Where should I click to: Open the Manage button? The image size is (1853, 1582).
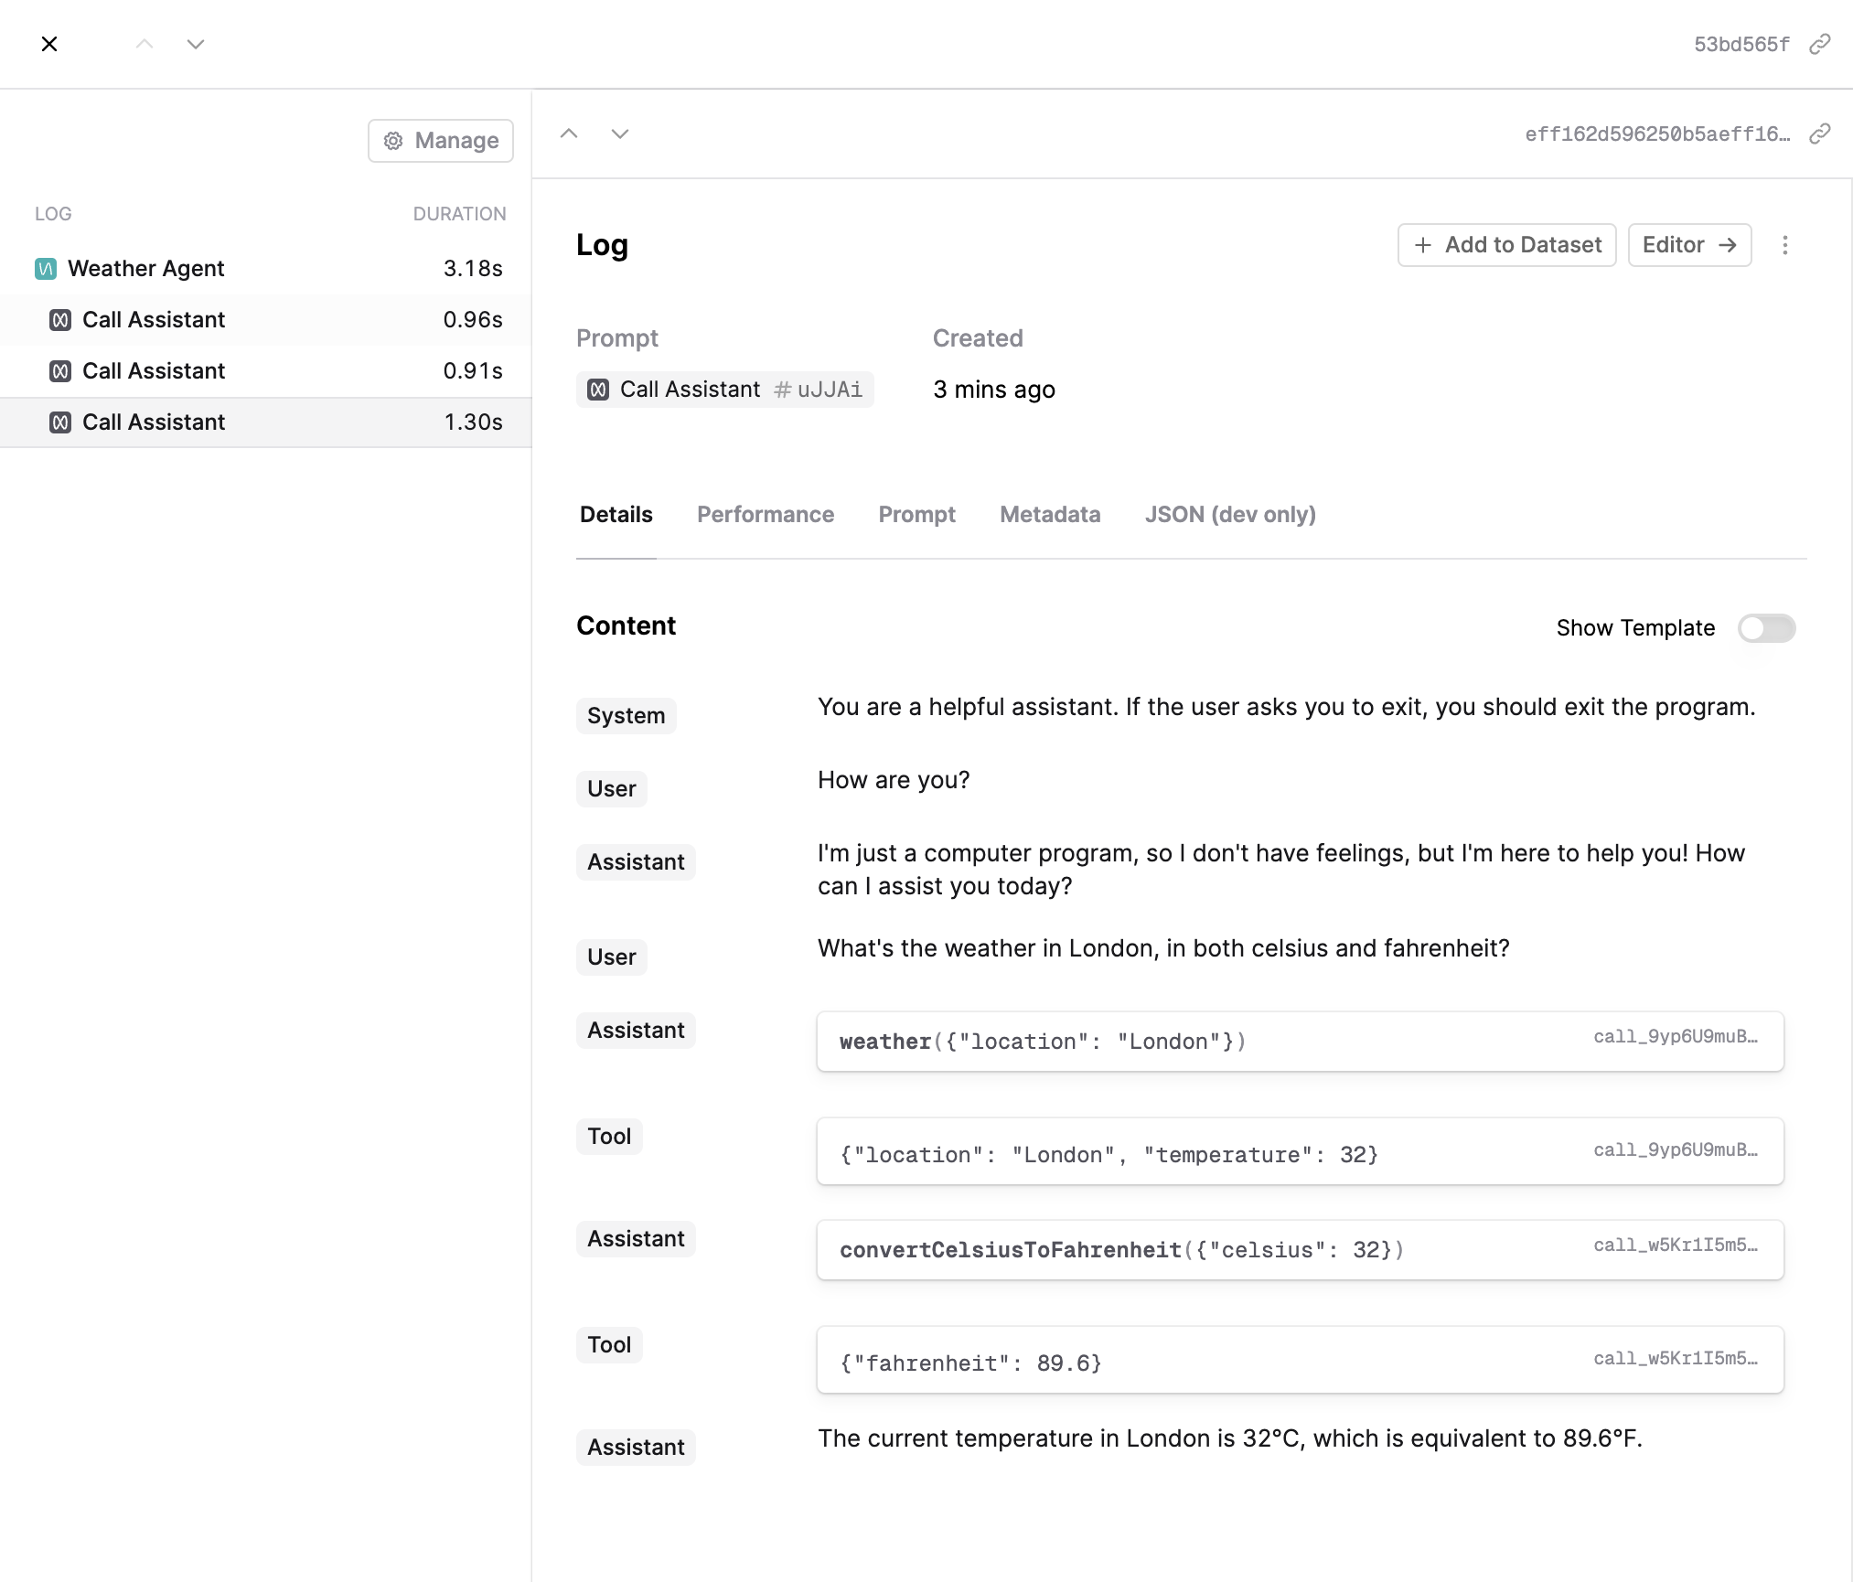(441, 141)
